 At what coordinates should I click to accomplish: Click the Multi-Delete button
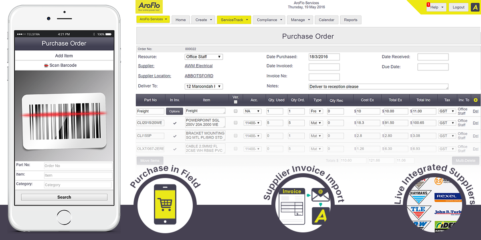point(465,160)
